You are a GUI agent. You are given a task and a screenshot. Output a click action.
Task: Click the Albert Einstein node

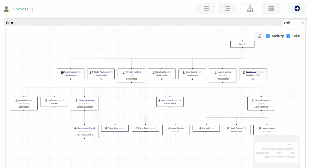click(177, 128)
